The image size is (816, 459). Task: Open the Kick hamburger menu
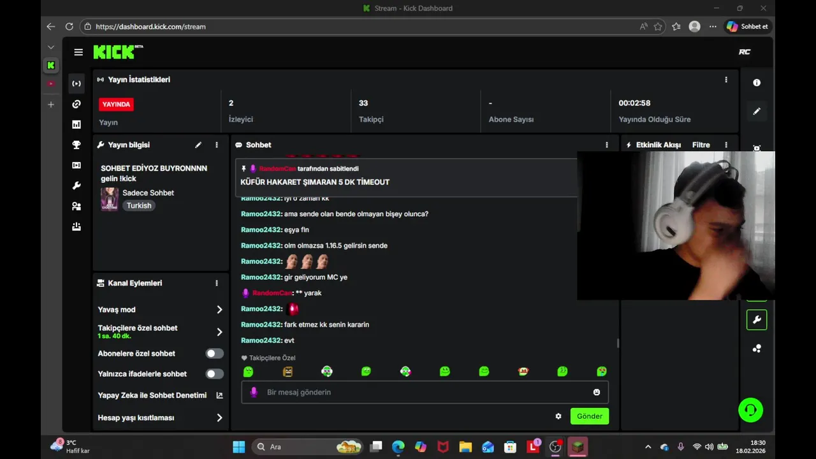pyautogui.click(x=78, y=52)
